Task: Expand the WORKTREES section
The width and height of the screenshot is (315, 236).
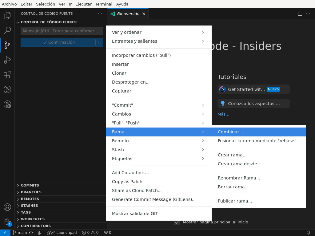Action: (x=60, y=219)
